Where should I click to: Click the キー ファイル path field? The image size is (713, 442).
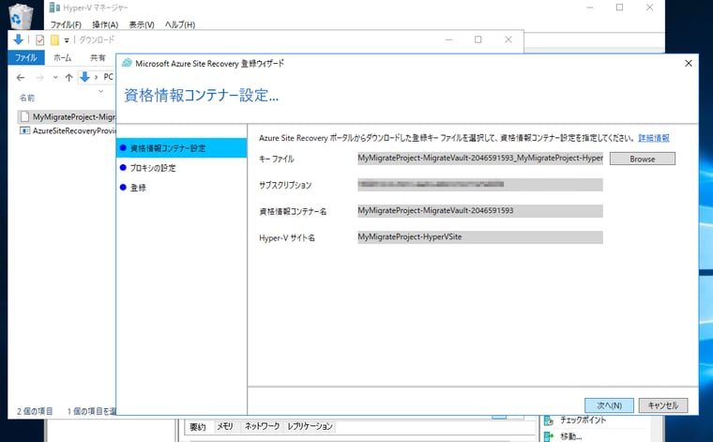[x=480, y=159]
